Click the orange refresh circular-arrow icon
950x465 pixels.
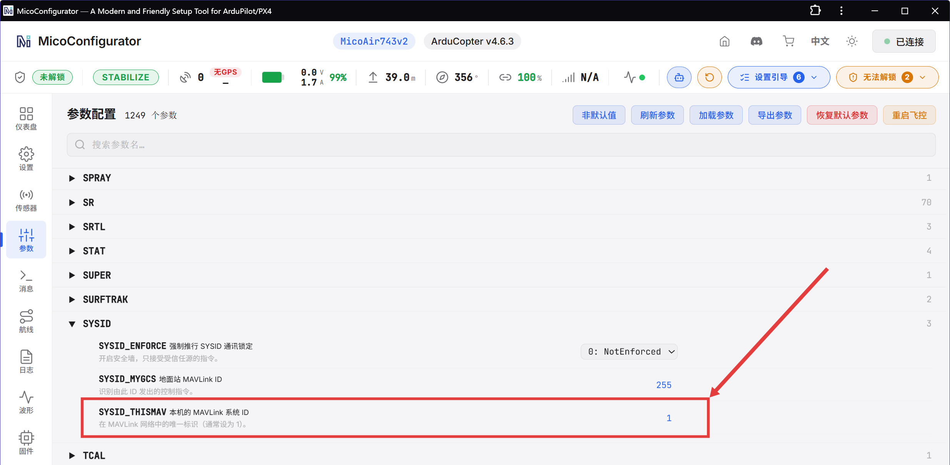709,77
